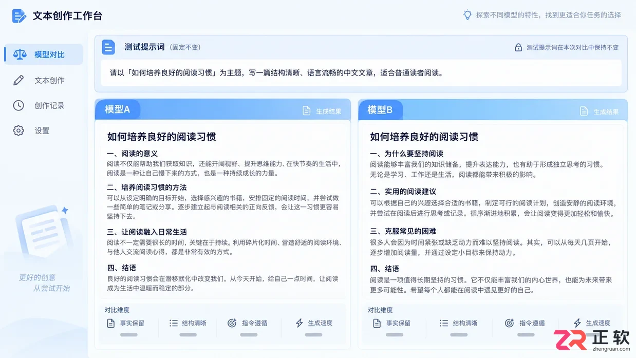This screenshot has height=358, width=636.
Task: Click 事实保留 icon under 模型A
Action: (x=110, y=323)
